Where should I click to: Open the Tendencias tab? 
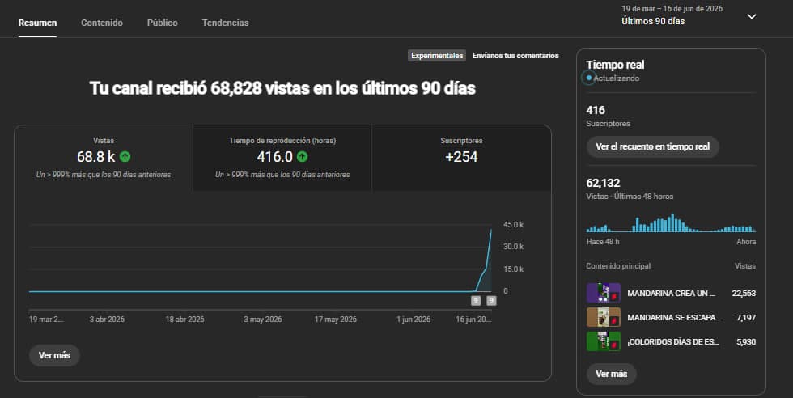click(x=225, y=23)
